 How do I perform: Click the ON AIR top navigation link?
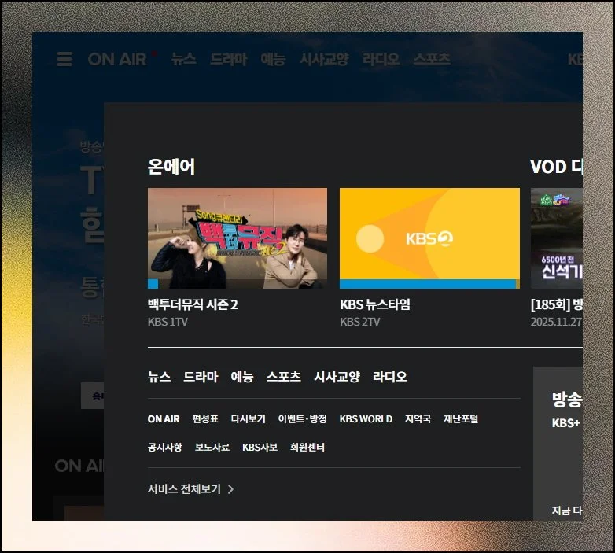[117, 59]
